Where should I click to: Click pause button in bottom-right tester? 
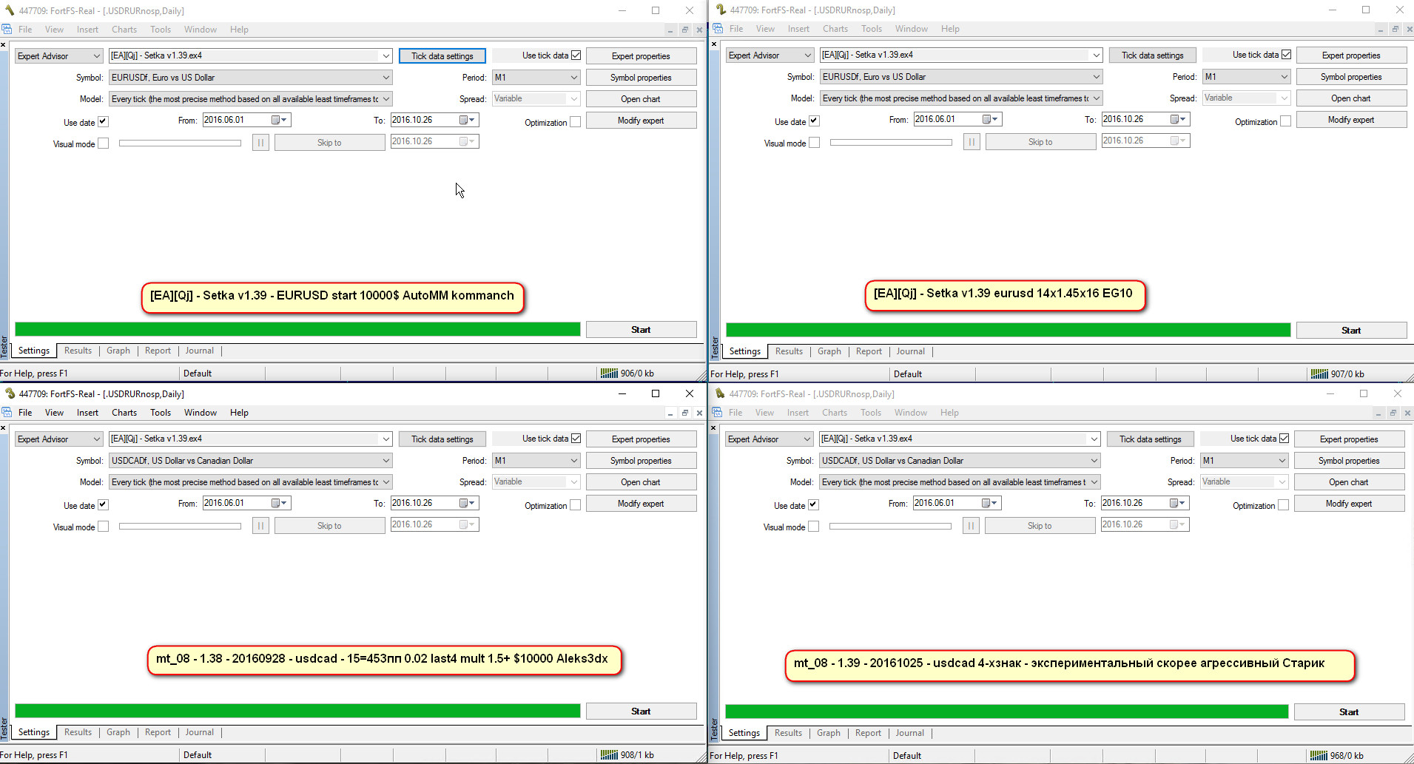(x=971, y=526)
